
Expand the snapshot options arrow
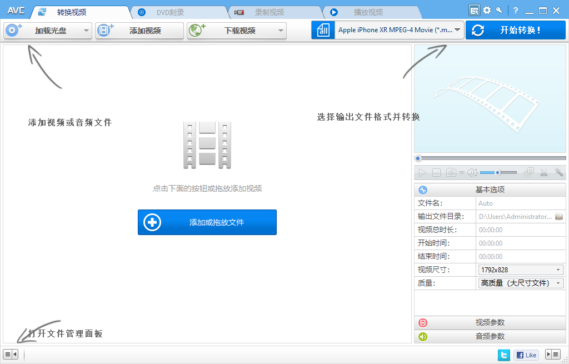click(462, 173)
